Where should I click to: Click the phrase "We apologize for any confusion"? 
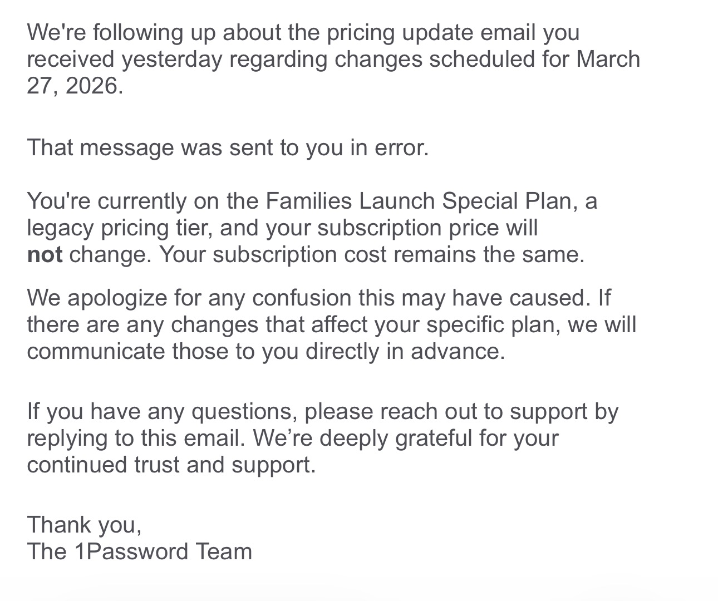pyautogui.click(x=189, y=298)
